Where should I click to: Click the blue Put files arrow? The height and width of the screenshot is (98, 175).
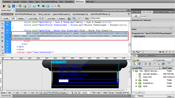point(150,64)
